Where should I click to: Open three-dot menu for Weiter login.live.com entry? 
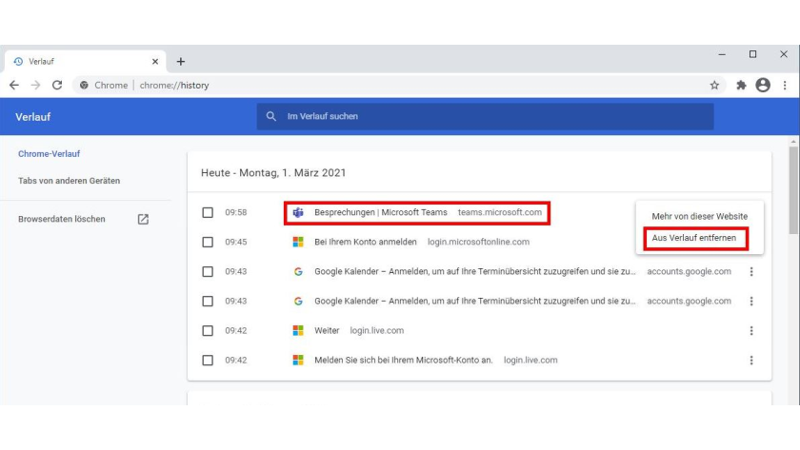click(751, 330)
